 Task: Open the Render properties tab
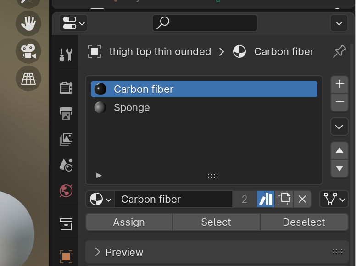[x=66, y=88]
